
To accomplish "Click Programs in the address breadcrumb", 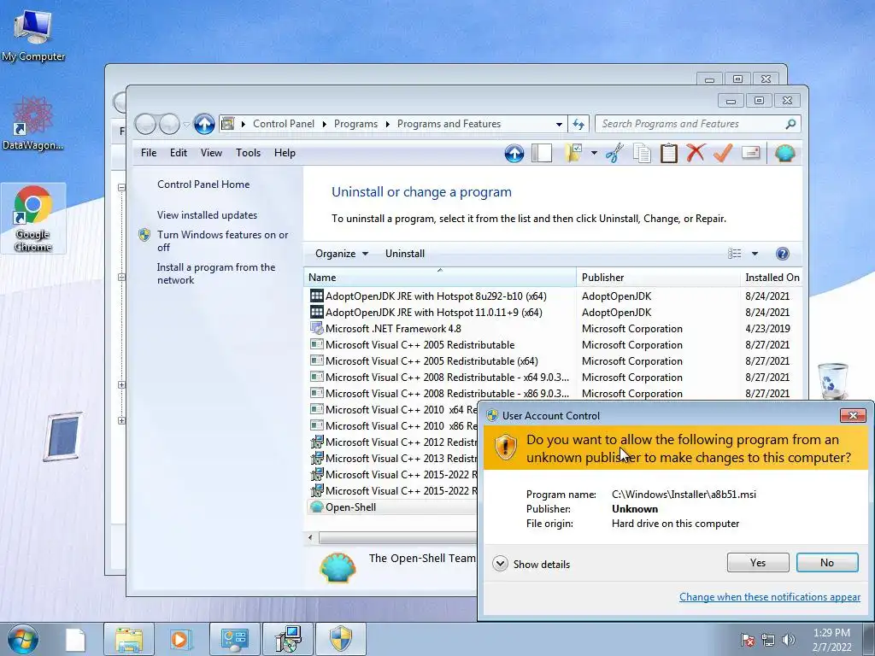I will (x=355, y=124).
